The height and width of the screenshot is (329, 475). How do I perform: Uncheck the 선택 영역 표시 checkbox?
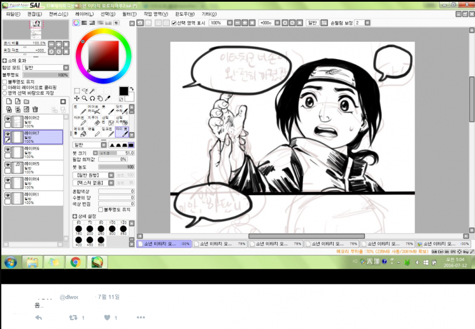pos(174,23)
